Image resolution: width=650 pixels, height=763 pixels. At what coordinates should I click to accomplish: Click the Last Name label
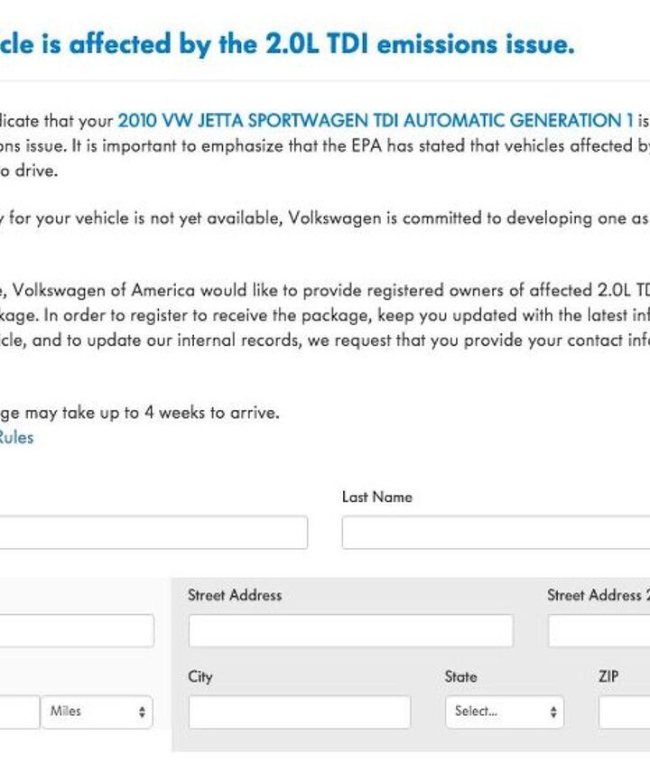click(x=376, y=498)
